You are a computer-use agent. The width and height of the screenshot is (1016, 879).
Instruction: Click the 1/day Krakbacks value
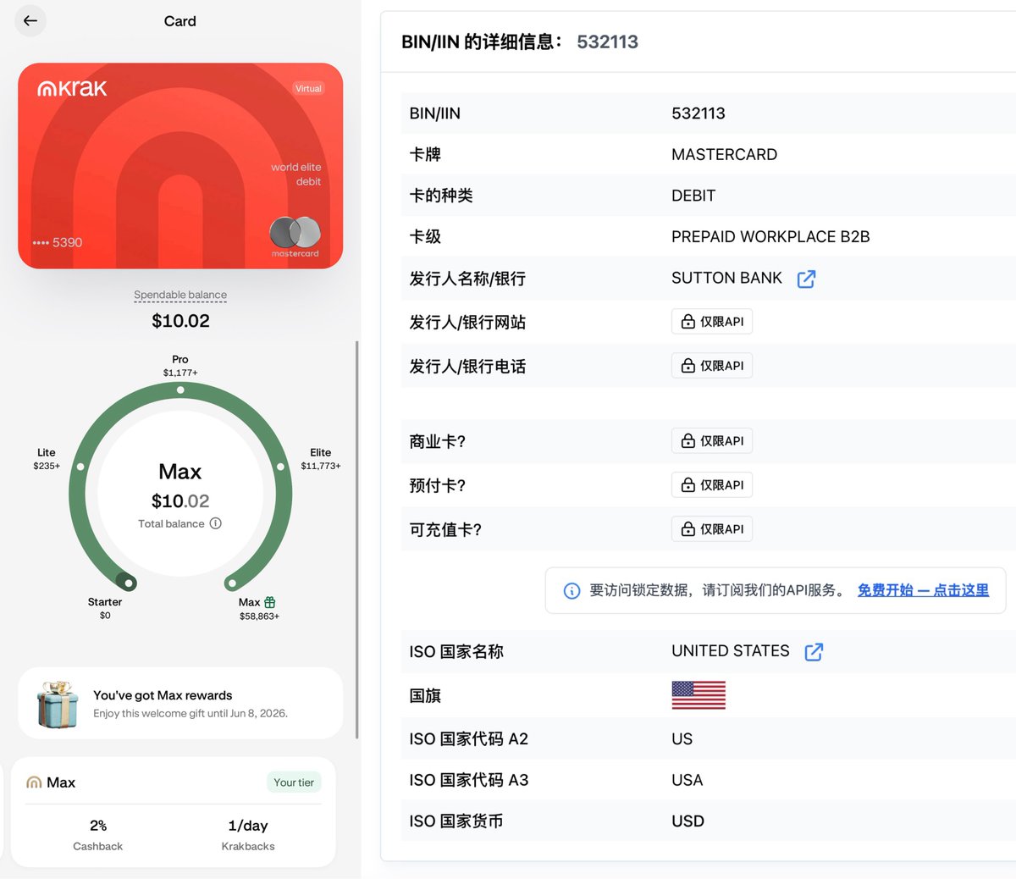point(248,826)
